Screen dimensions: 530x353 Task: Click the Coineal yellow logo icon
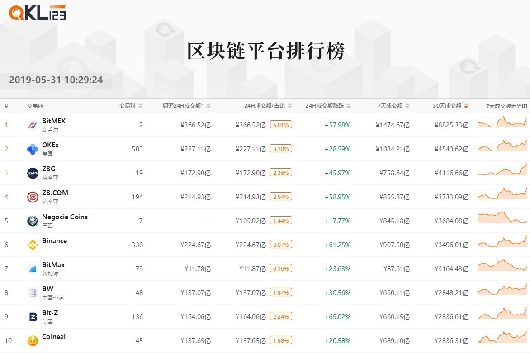click(x=33, y=341)
